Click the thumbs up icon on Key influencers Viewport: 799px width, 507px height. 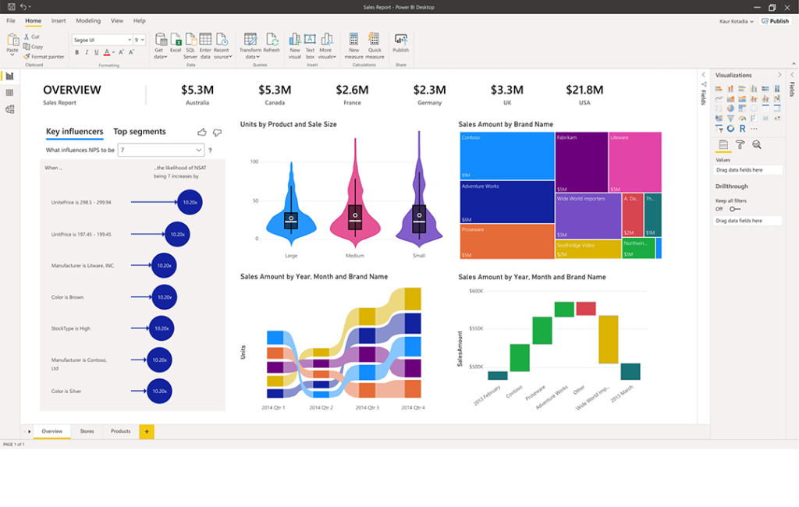pyautogui.click(x=202, y=133)
